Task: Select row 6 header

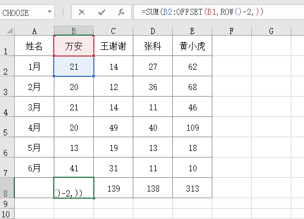Action: [7, 148]
